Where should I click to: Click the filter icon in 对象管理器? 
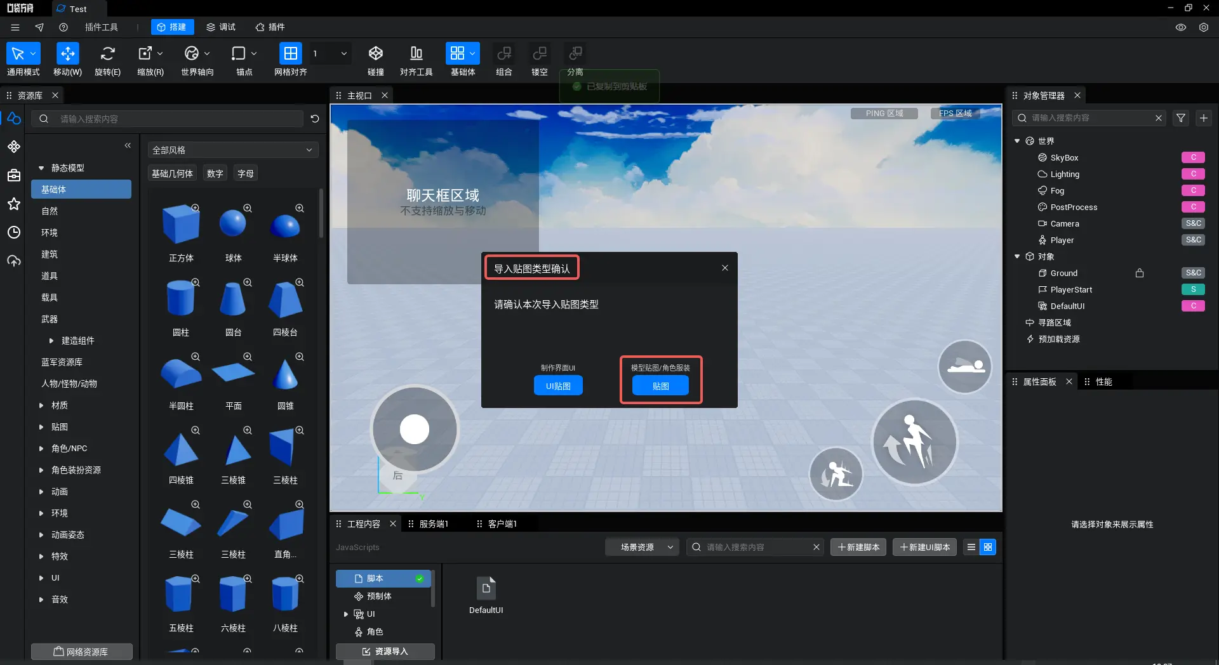(1181, 118)
